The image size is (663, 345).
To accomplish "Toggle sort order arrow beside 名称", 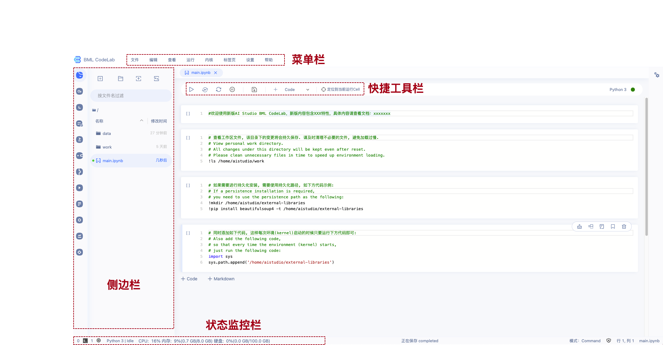I will point(141,121).
